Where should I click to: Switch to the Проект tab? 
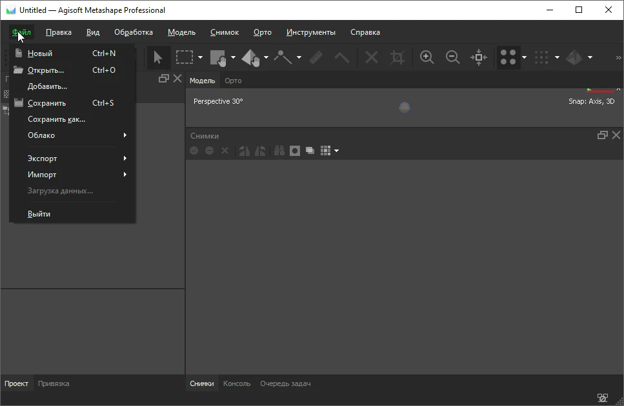(x=16, y=383)
